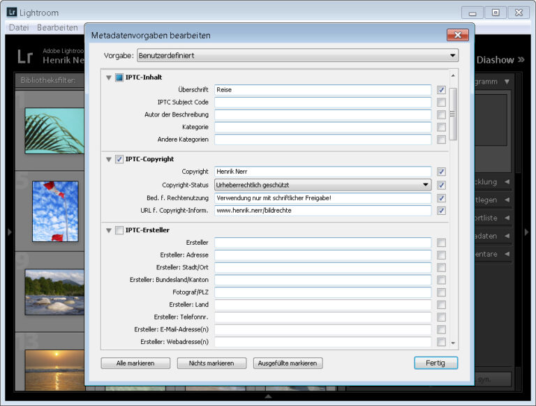The height and width of the screenshot is (406, 536).
Task: Open the Bearbeiten menu
Action: [57, 28]
